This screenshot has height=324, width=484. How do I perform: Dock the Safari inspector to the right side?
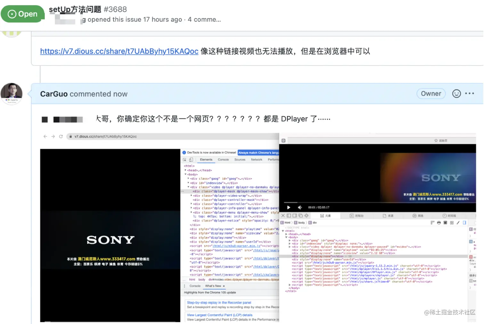[294, 215]
